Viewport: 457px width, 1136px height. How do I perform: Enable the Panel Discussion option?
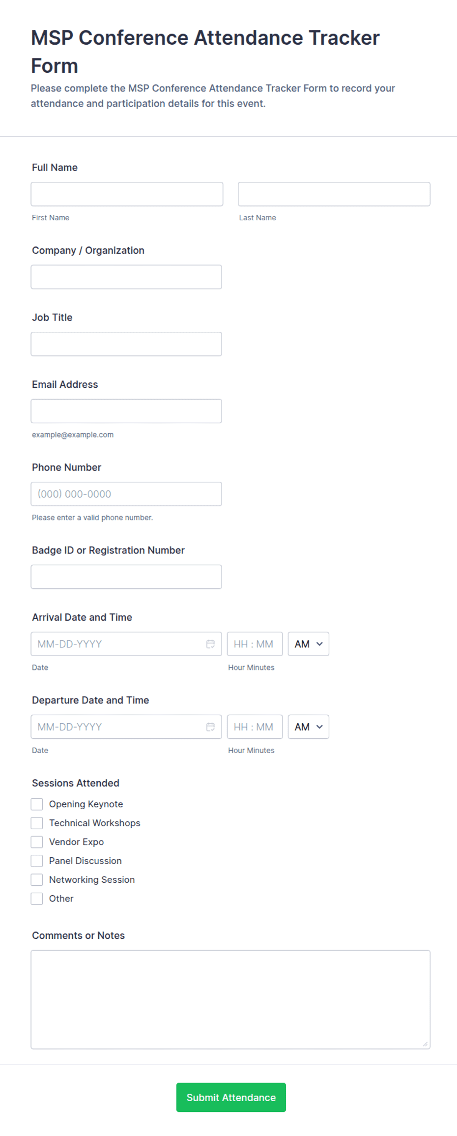tap(37, 861)
